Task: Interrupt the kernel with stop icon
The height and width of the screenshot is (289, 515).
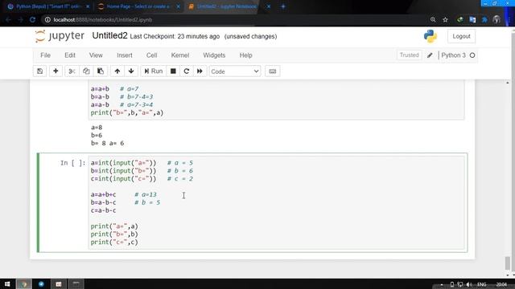Action: click(173, 71)
